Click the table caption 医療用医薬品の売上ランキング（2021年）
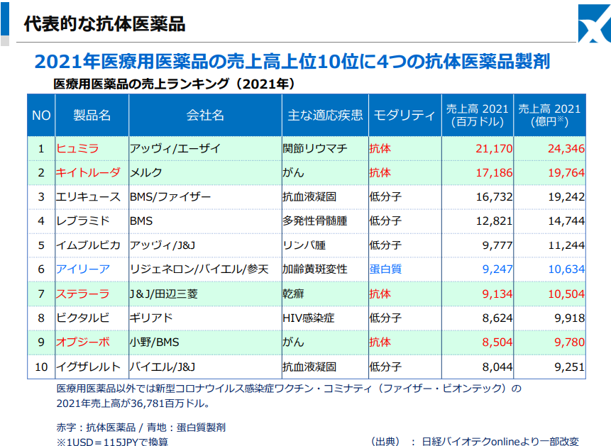 coord(174,84)
